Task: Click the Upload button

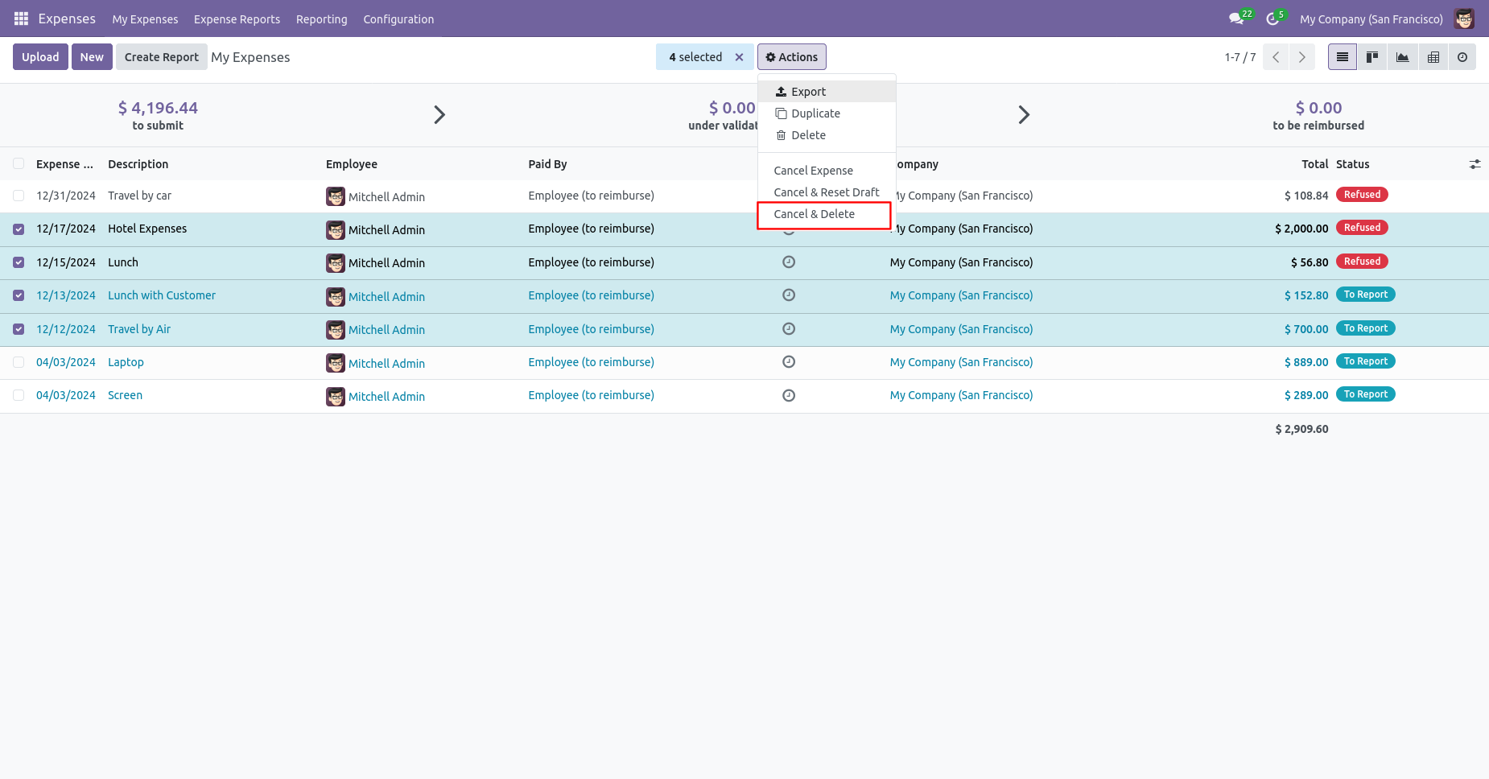Action: click(40, 57)
